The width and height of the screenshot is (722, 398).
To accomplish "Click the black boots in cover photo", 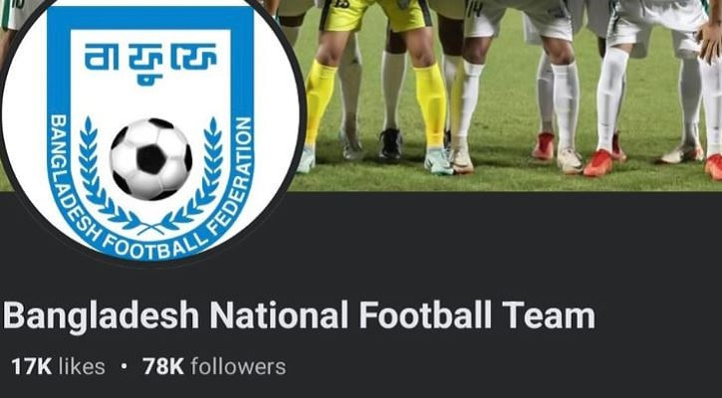I will click(x=390, y=143).
